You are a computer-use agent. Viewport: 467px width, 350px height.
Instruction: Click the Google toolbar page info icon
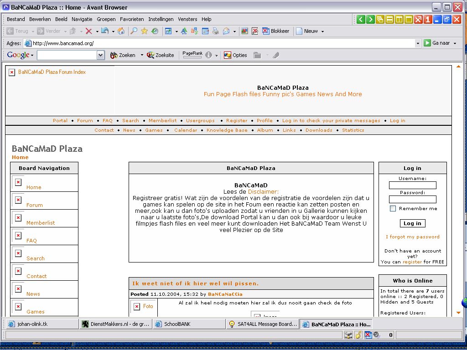(x=208, y=55)
